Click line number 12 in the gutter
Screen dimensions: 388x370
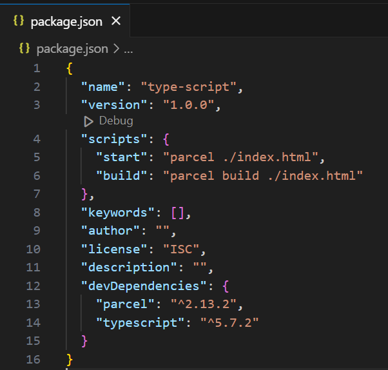point(33,286)
